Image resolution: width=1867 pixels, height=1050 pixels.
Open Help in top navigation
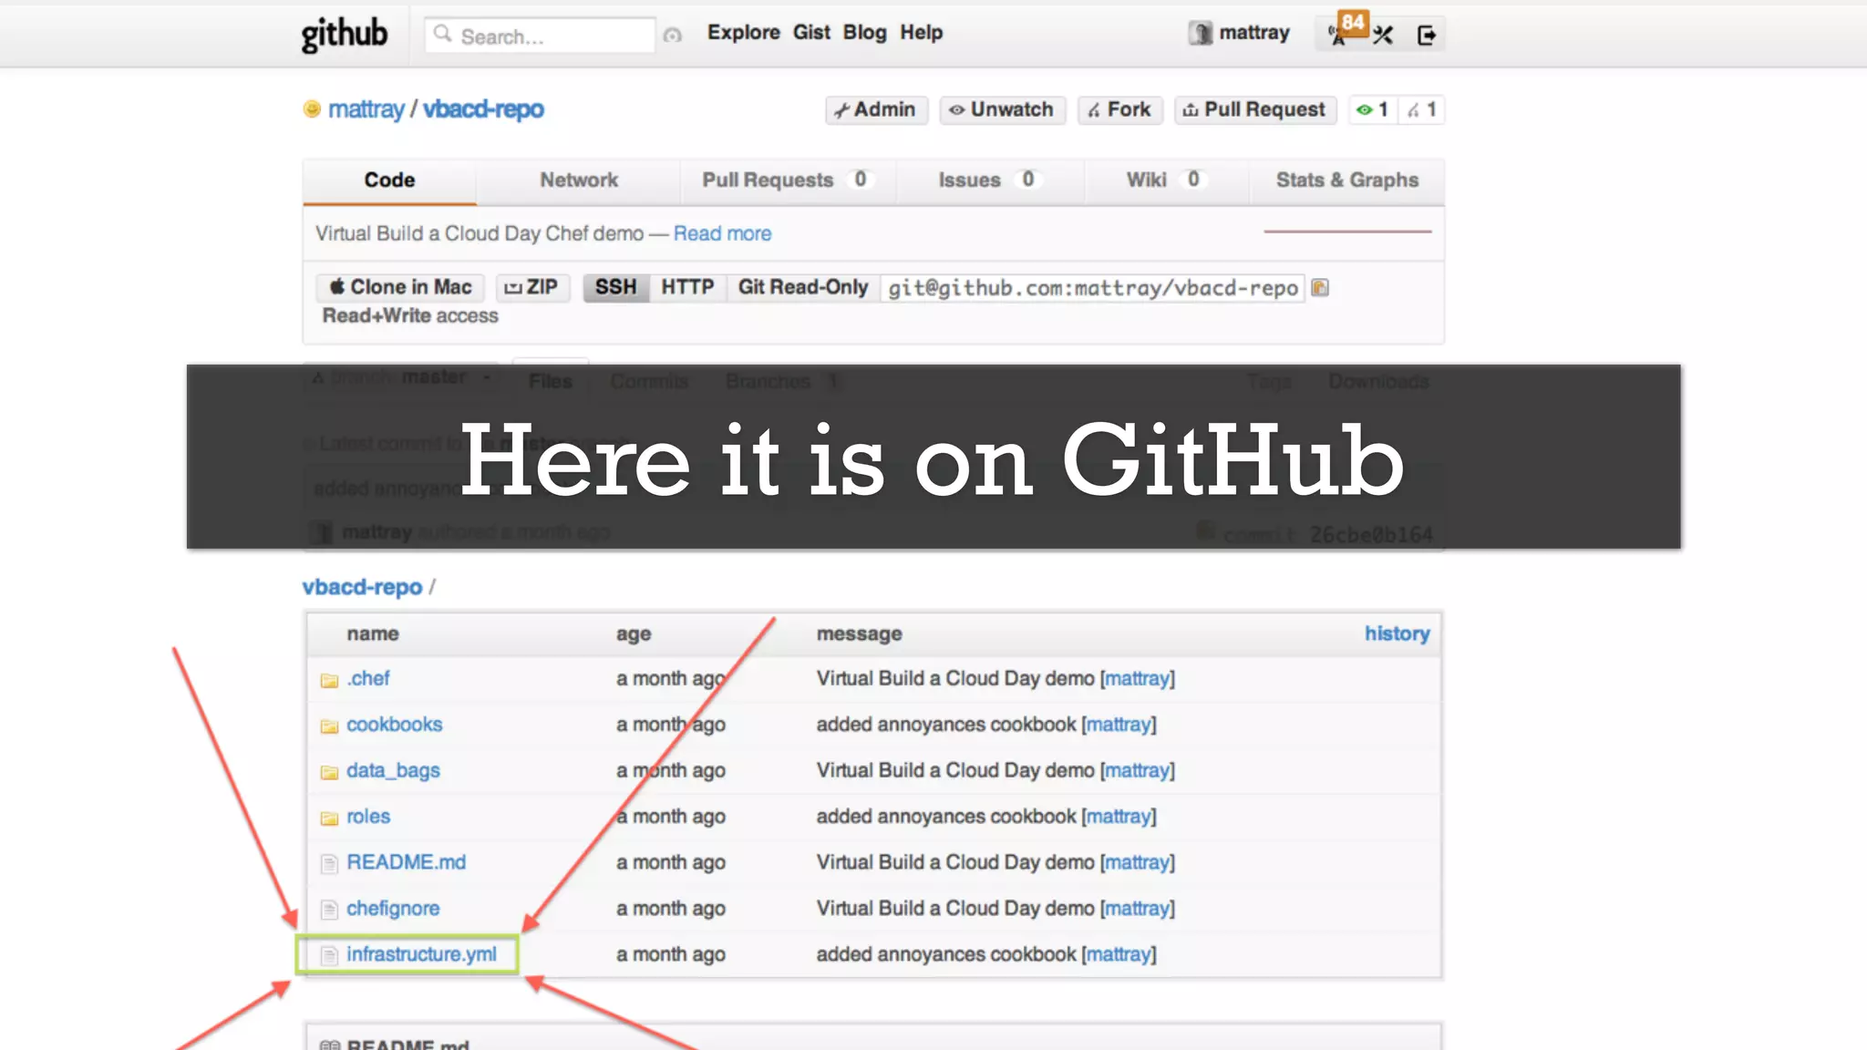click(921, 33)
